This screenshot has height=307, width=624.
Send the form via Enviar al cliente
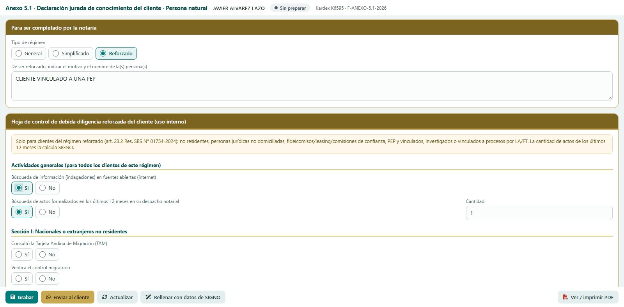pyautogui.click(x=67, y=297)
